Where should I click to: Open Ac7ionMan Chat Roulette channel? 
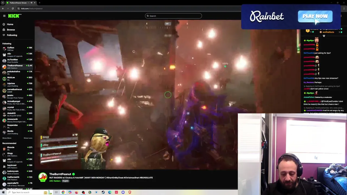pos(17,61)
